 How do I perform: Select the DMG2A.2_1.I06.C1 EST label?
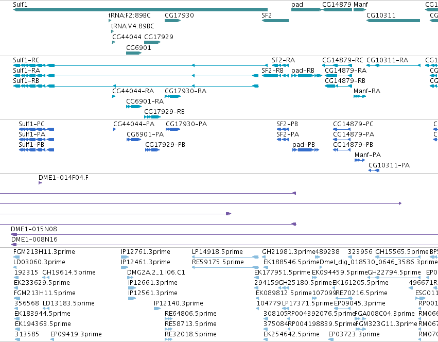pyautogui.click(x=156, y=272)
